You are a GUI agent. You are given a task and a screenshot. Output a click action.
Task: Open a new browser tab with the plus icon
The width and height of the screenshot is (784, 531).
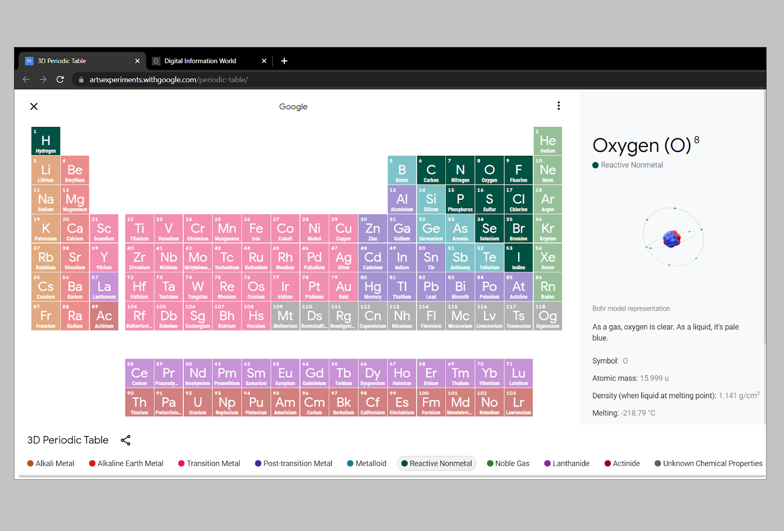(284, 61)
